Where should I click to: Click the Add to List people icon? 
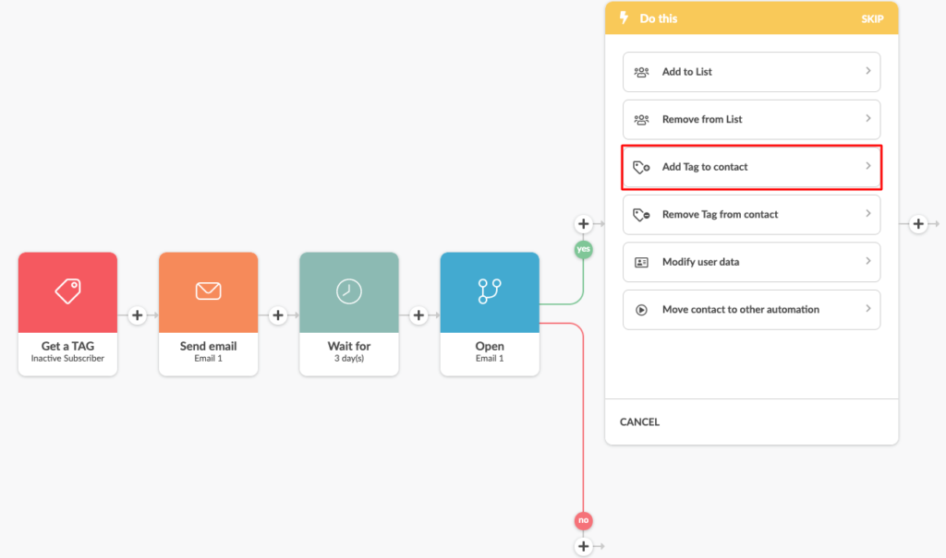click(x=641, y=72)
